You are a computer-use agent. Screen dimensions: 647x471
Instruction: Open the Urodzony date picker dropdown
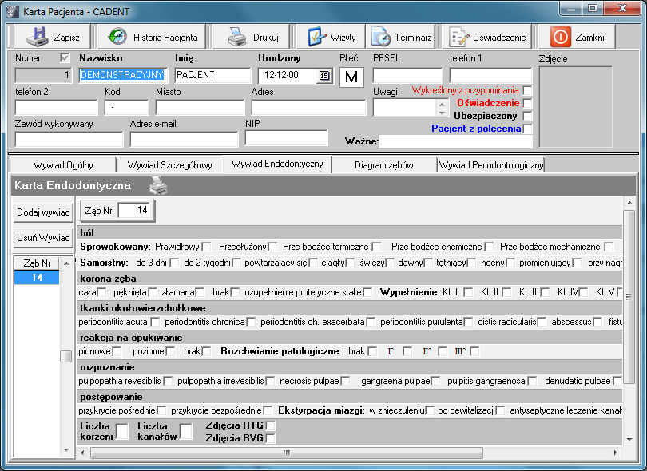324,76
